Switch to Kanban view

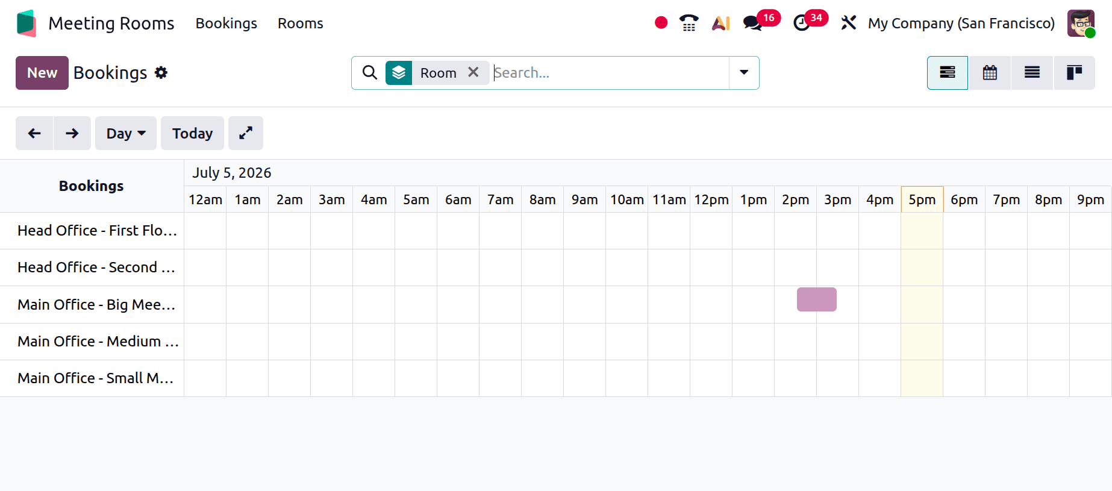pyautogui.click(x=1074, y=73)
